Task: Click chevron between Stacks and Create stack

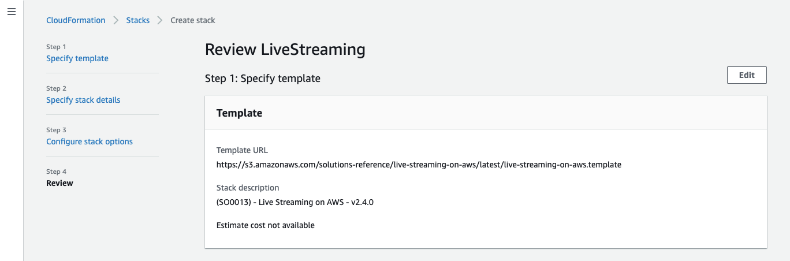Action: point(160,20)
